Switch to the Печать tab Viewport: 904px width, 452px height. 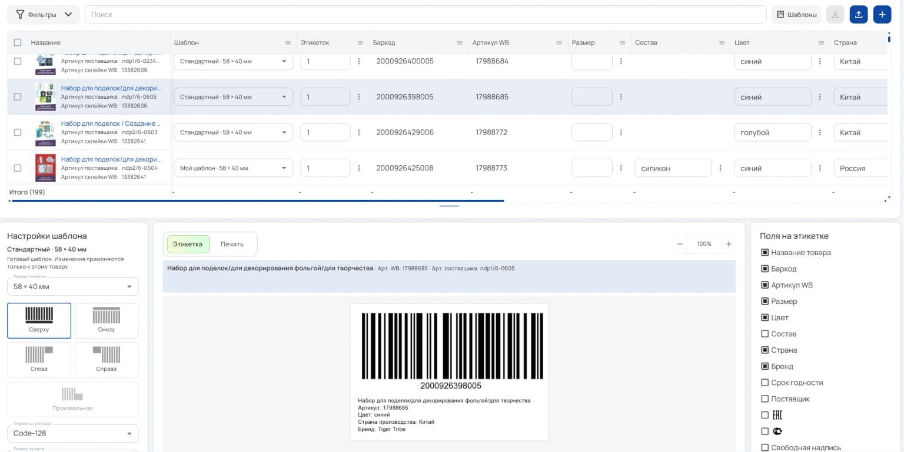tap(232, 244)
